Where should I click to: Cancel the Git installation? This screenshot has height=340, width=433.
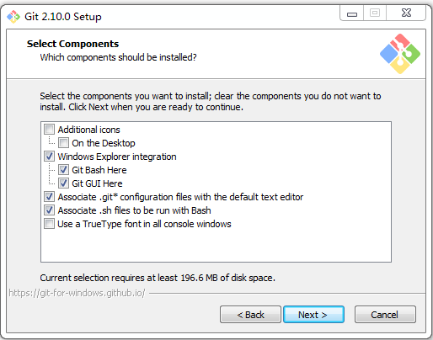click(x=385, y=315)
